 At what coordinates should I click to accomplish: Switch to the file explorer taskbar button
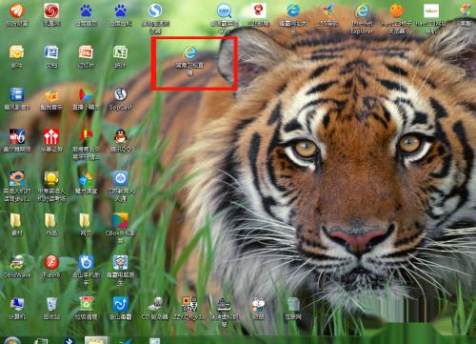tap(96, 340)
